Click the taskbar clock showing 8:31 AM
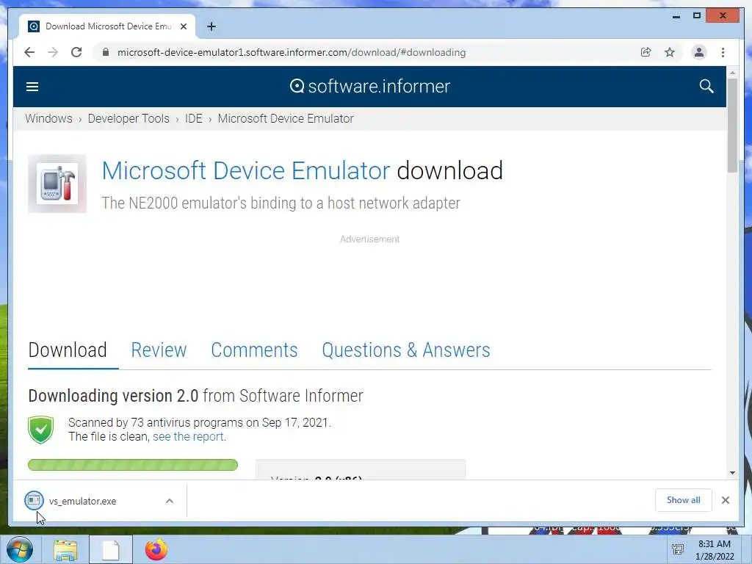The width and height of the screenshot is (752, 564). click(x=715, y=550)
